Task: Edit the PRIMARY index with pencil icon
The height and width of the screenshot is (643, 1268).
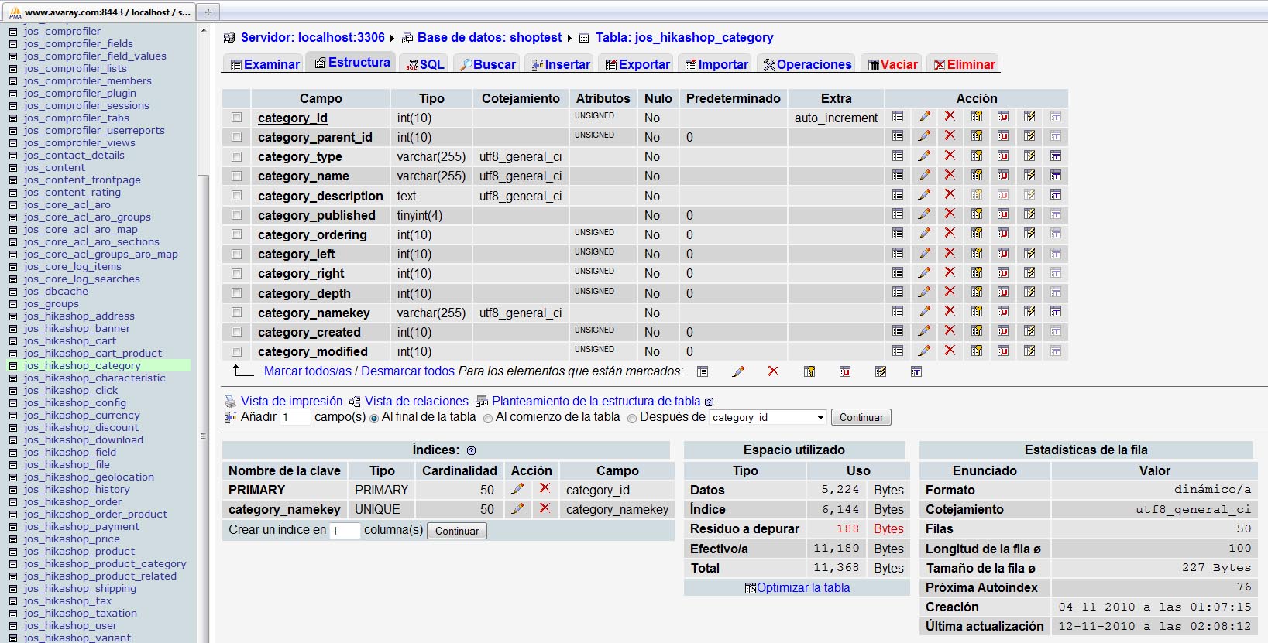Action: (517, 489)
